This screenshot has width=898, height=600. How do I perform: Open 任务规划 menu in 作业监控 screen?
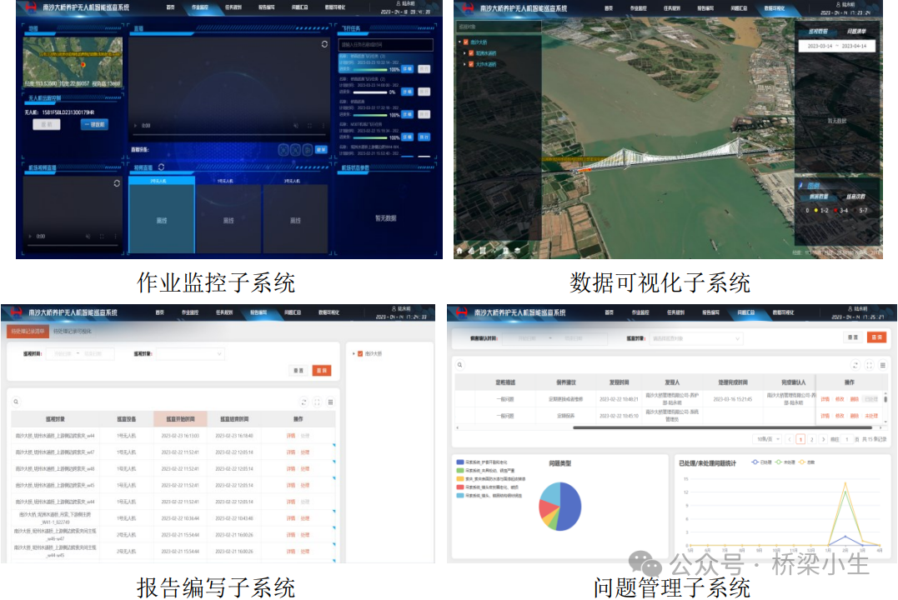click(x=233, y=7)
